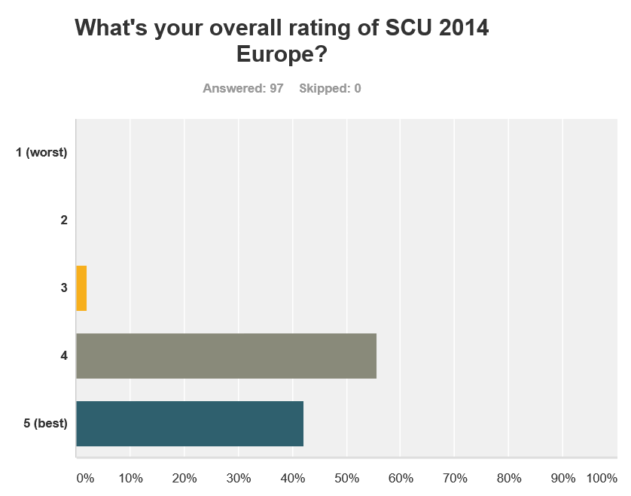Click the 60% x-axis tick label

[x=401, y=478]
